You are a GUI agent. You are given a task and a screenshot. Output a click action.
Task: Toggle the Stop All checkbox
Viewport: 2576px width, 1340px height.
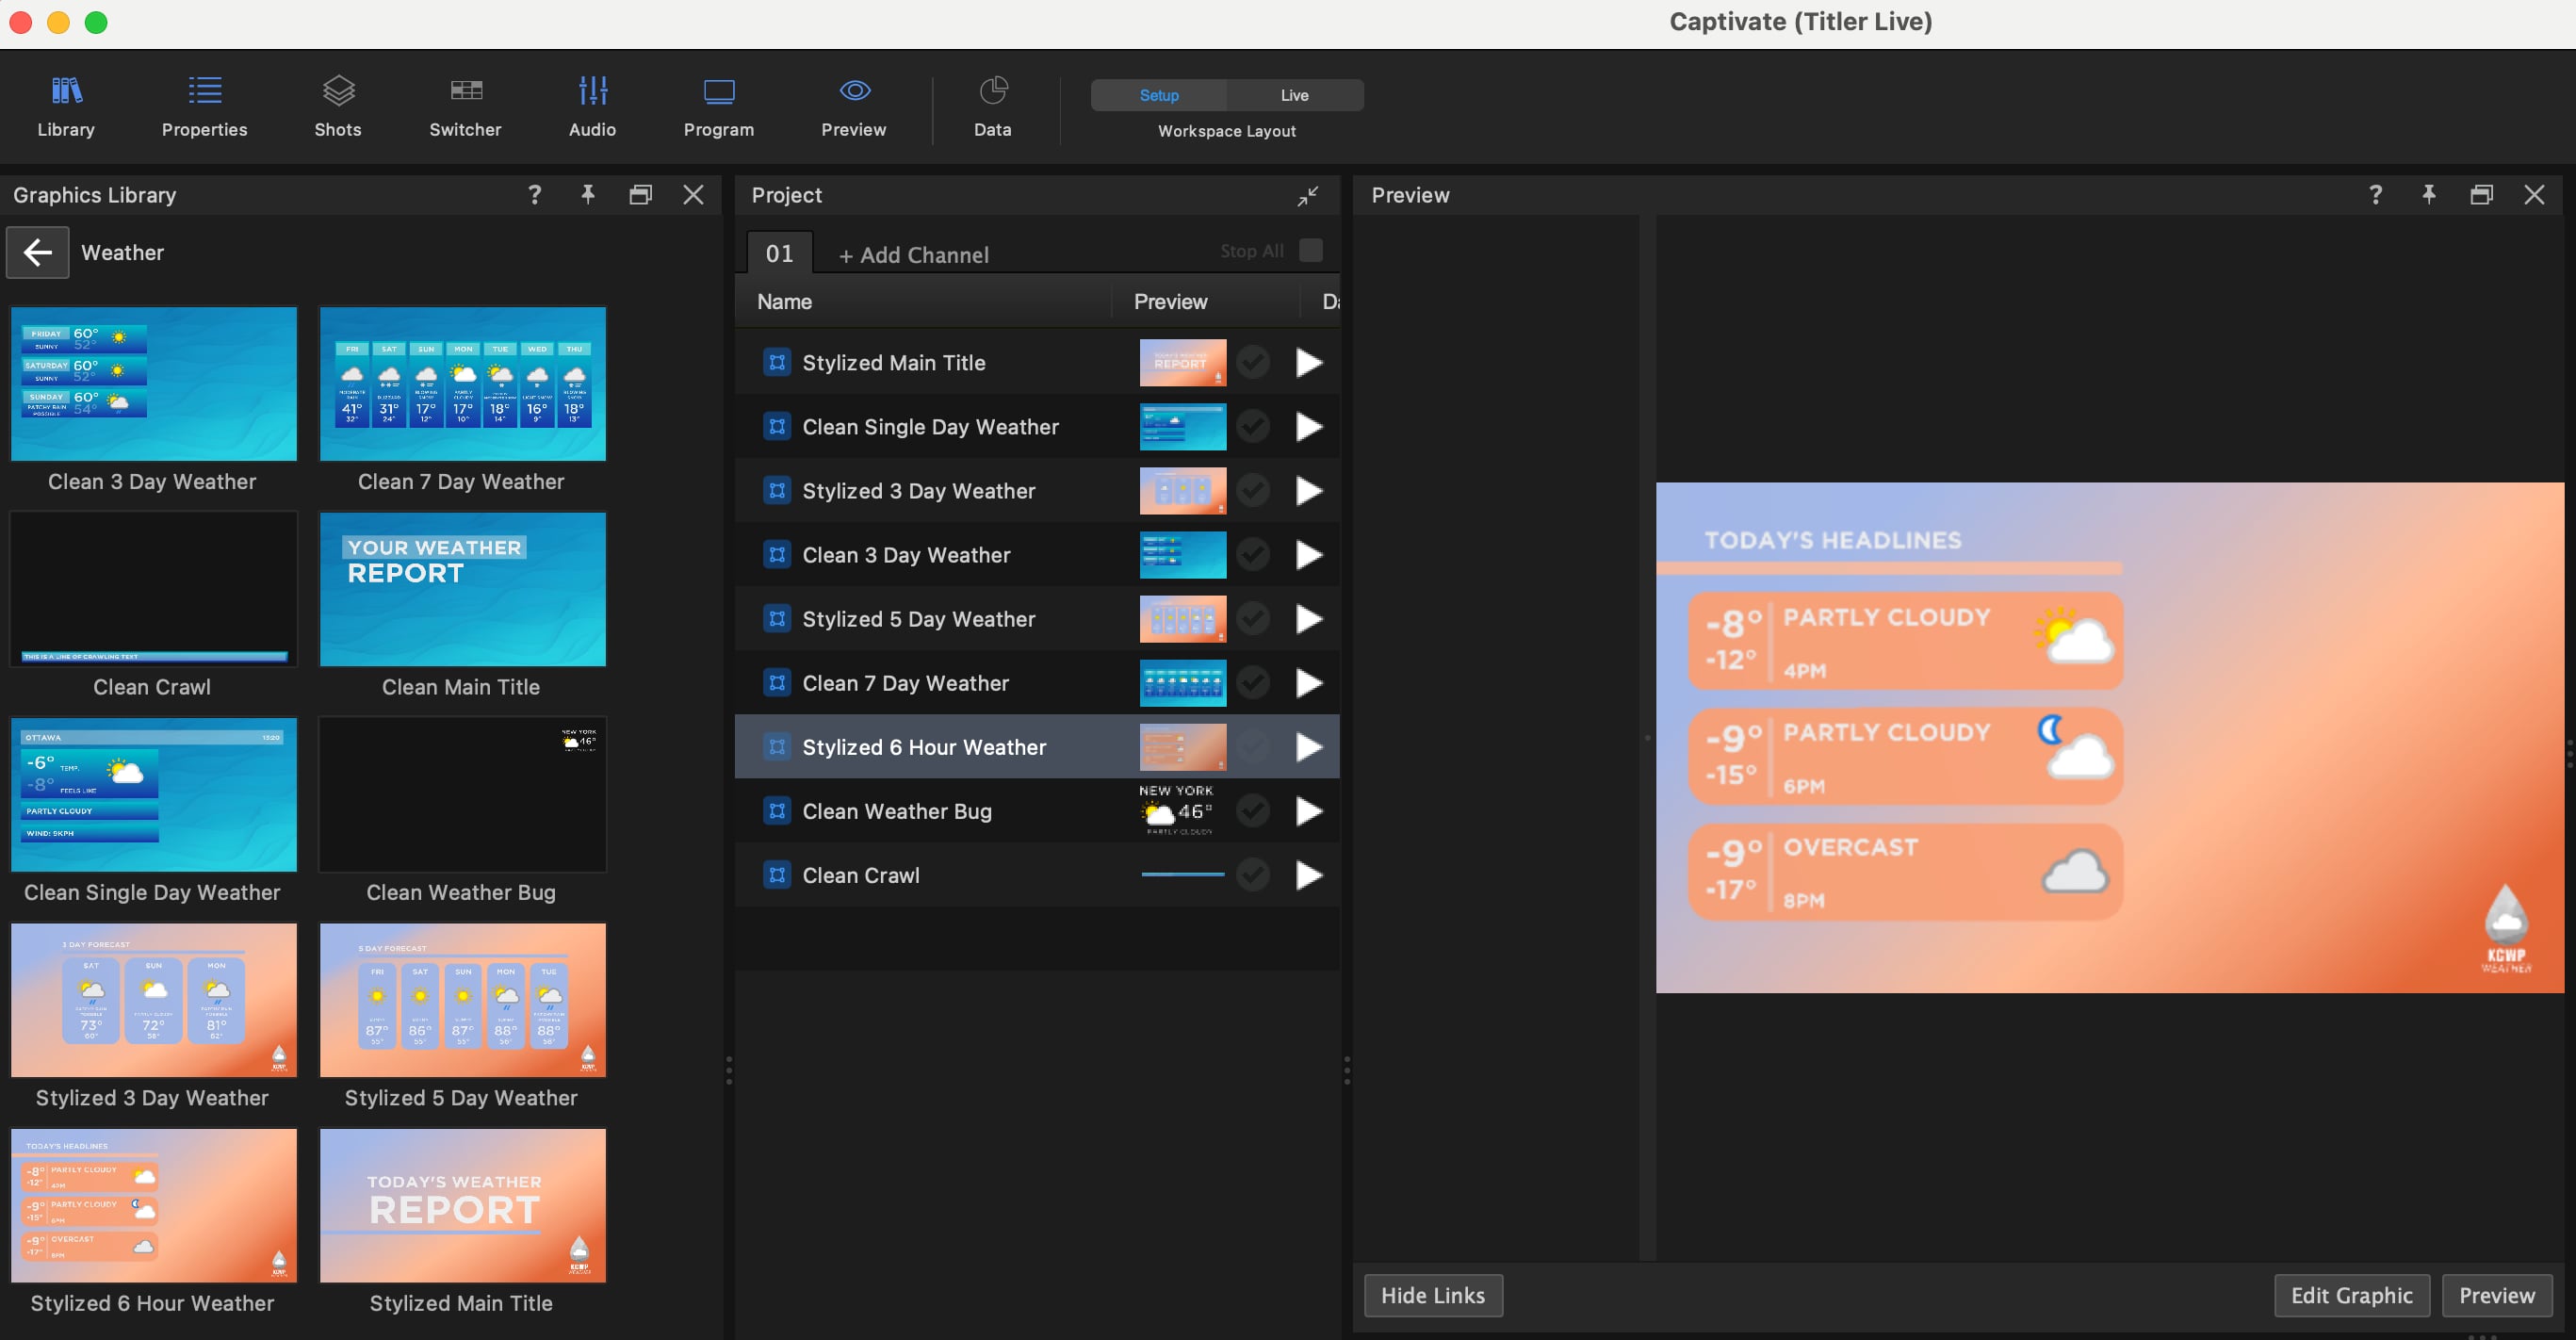point(1310,250)
